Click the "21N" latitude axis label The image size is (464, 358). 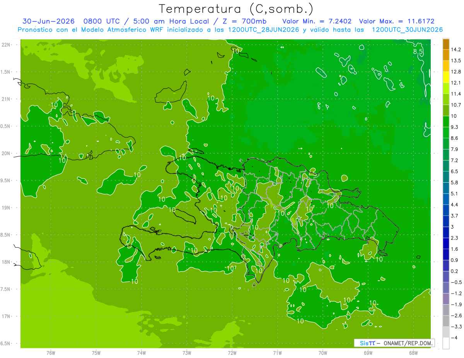6,99
